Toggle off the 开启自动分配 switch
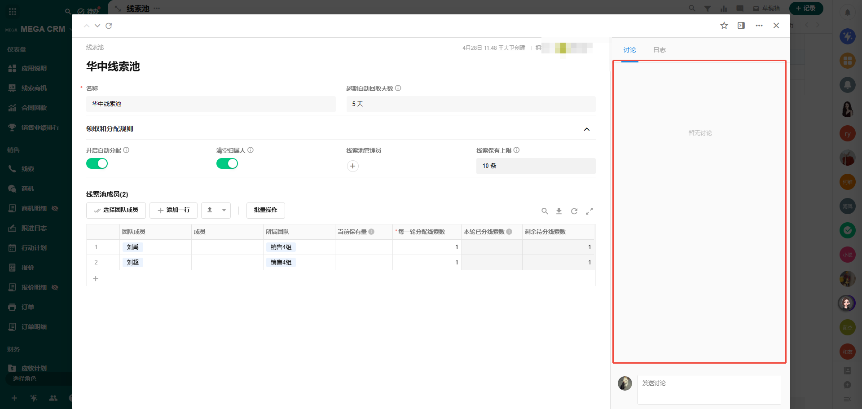 click(x=97, y=163)
